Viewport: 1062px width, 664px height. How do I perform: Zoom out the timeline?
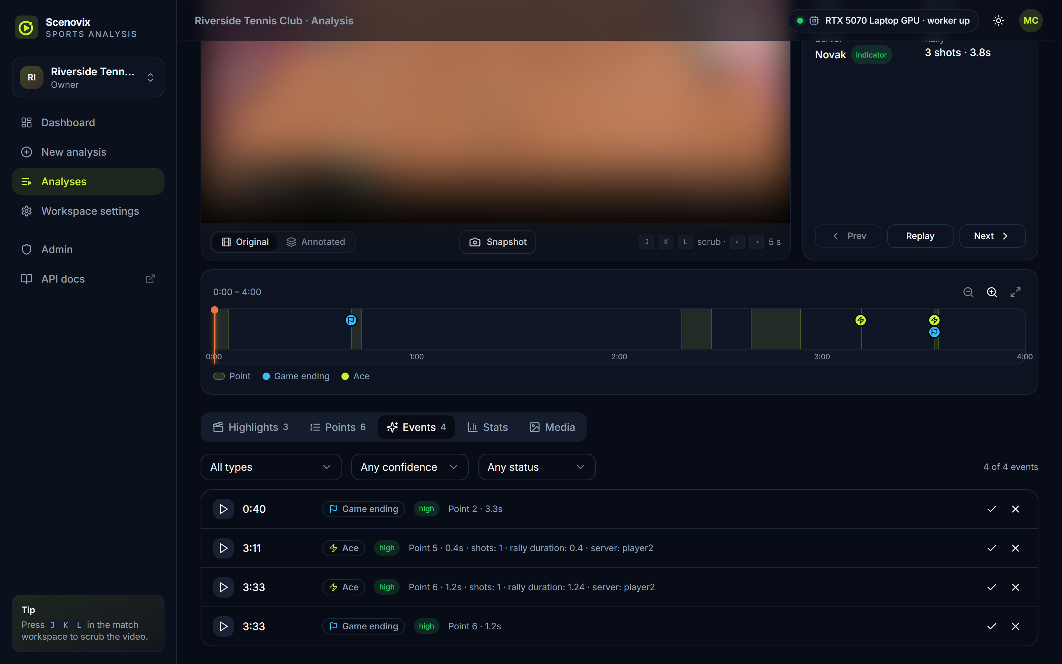(x=968, y=292)
